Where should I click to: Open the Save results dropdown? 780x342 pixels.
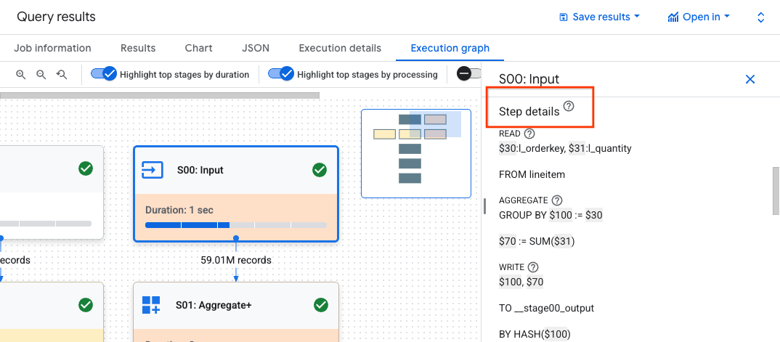600,17
